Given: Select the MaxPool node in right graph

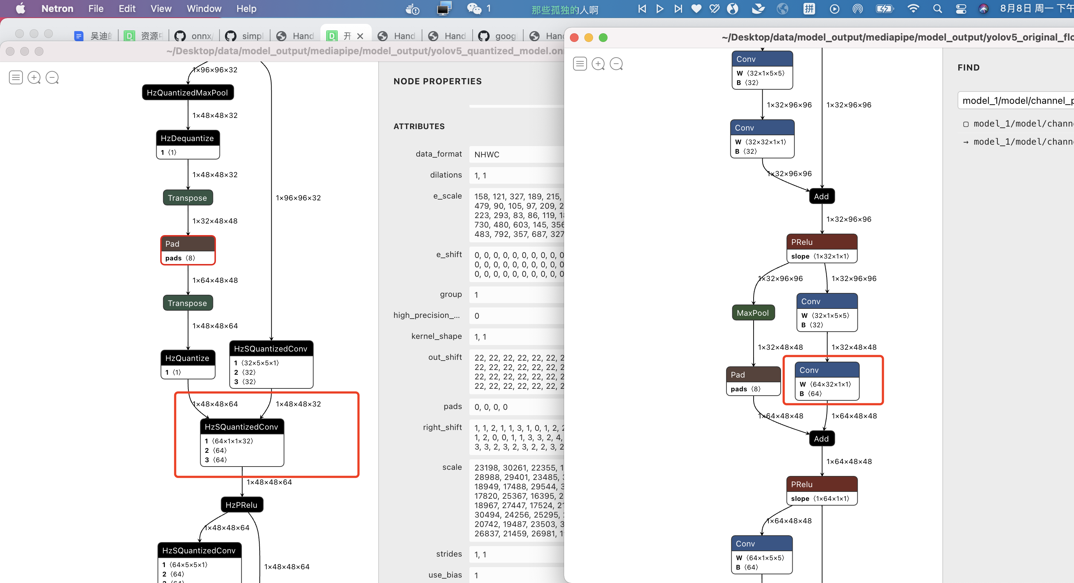Looking at the screenshot, I should pyautogui.click(x=753, y=313).
